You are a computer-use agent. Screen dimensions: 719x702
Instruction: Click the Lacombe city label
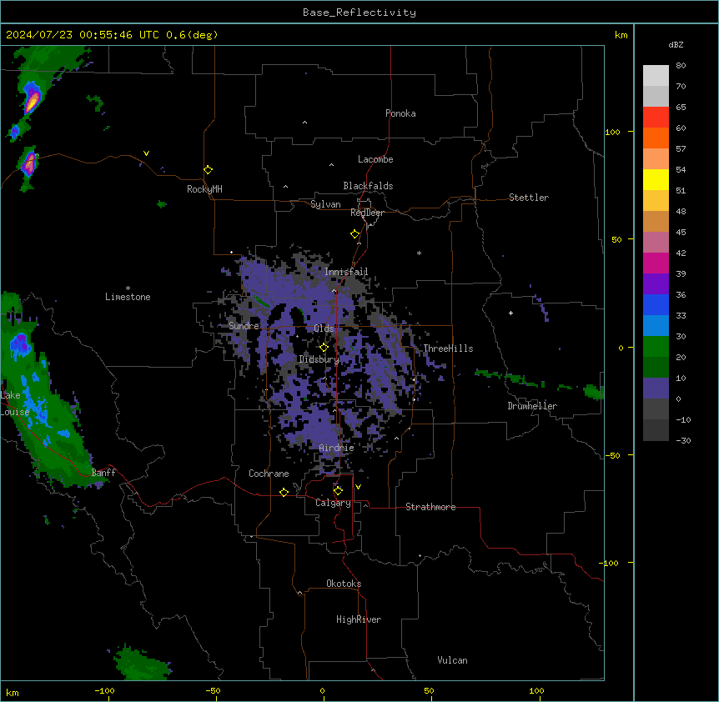click(x=375, y=159)
